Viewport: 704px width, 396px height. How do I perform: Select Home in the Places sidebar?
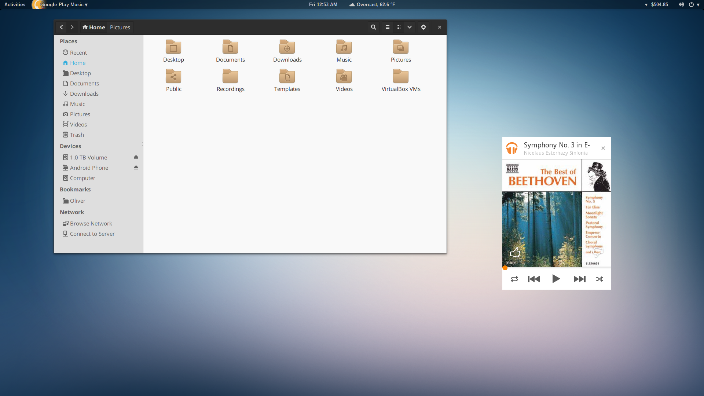[x=98, y=63]
